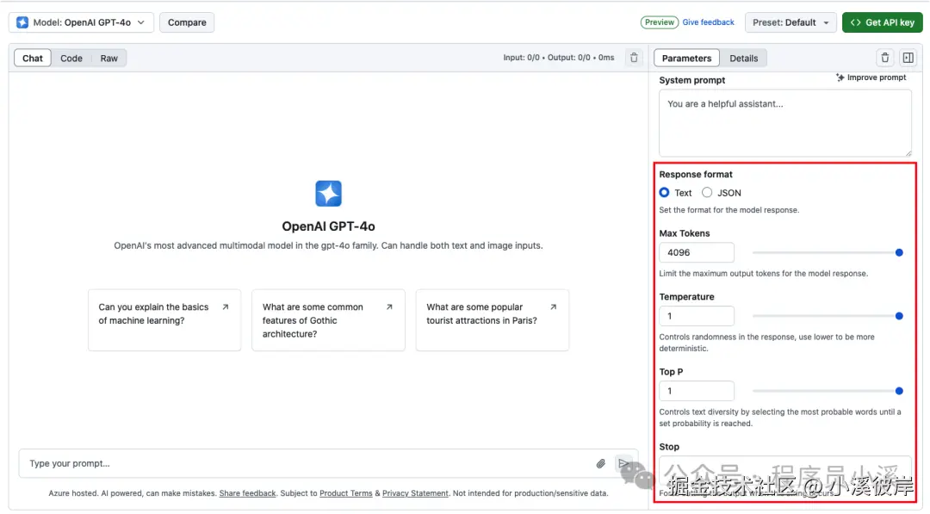The image size is (930, 514).
Task: Click the OpenAI GPT-4o heading text
Action: click(x=328, y=226)
